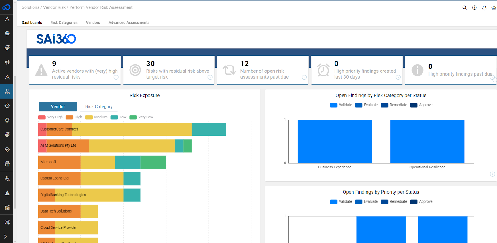The width and height of the screenshot is (497, 243).
Task: Switch to the Dashboards tab
Action: [32, 23]
